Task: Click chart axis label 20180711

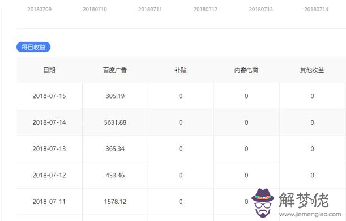Action: click(x=150, y=10)
